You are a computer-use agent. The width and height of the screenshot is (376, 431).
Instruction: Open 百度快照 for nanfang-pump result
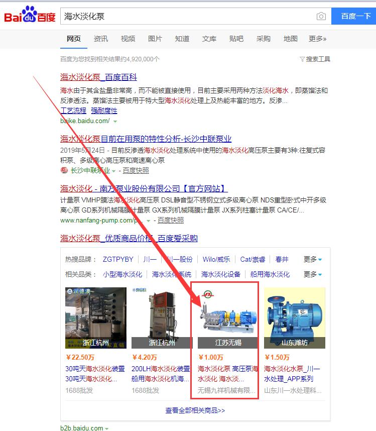click(171, 220)
